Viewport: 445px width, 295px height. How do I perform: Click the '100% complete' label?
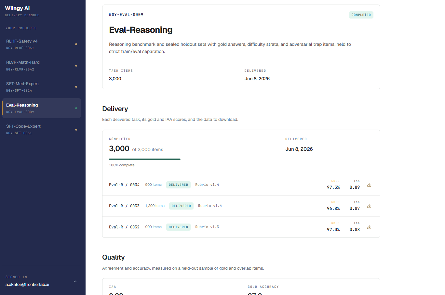click(122, 165)
